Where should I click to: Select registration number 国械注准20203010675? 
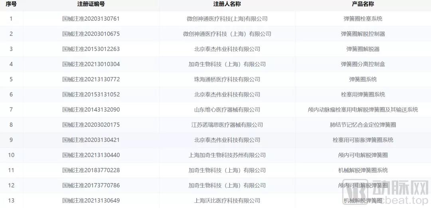pyautogui.click(x=91, y=34)
